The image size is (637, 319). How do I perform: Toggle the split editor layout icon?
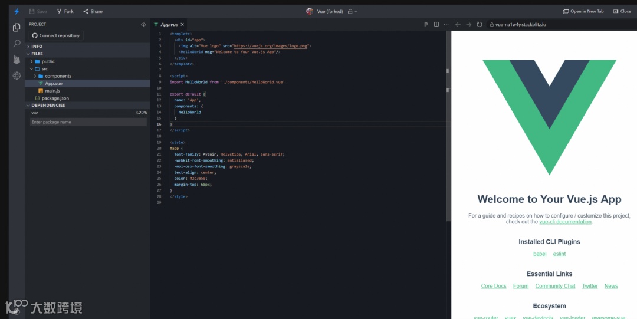(436, 24)
